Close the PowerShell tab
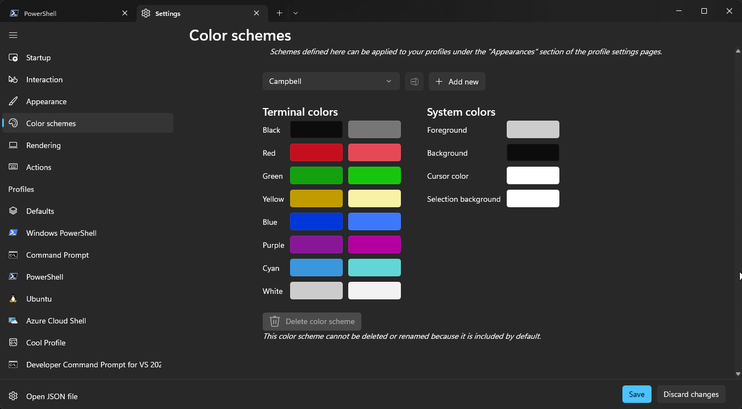 pyautogui.click(x=126, y=13)
